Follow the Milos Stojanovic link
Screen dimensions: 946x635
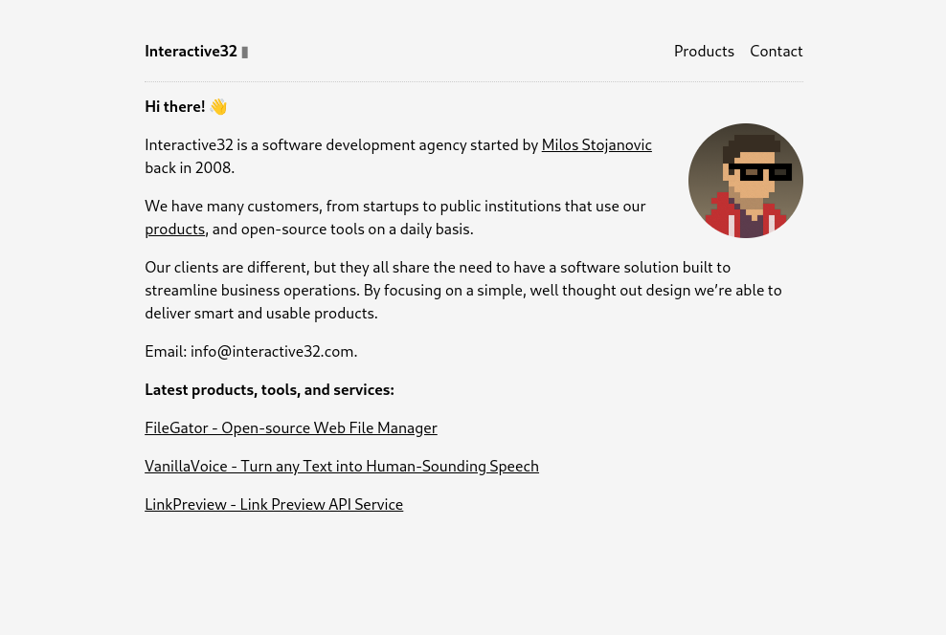click(597, 145)
